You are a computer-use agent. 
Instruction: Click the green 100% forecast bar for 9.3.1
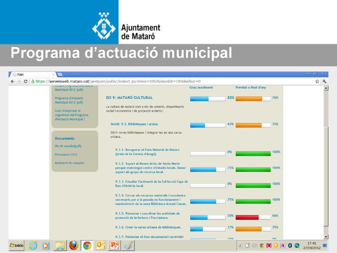coord(253,154)
